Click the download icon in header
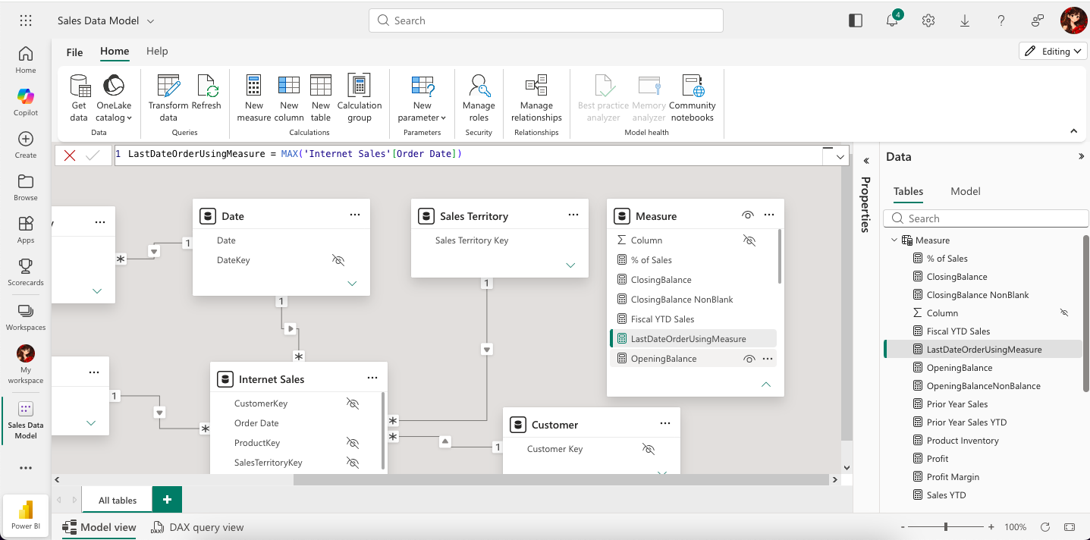Image resolution: width=1090 pixels, height=540 pixels. pos(965,20)
